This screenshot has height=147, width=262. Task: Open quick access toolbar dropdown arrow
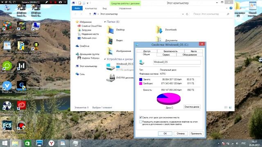tap(88, 3)
